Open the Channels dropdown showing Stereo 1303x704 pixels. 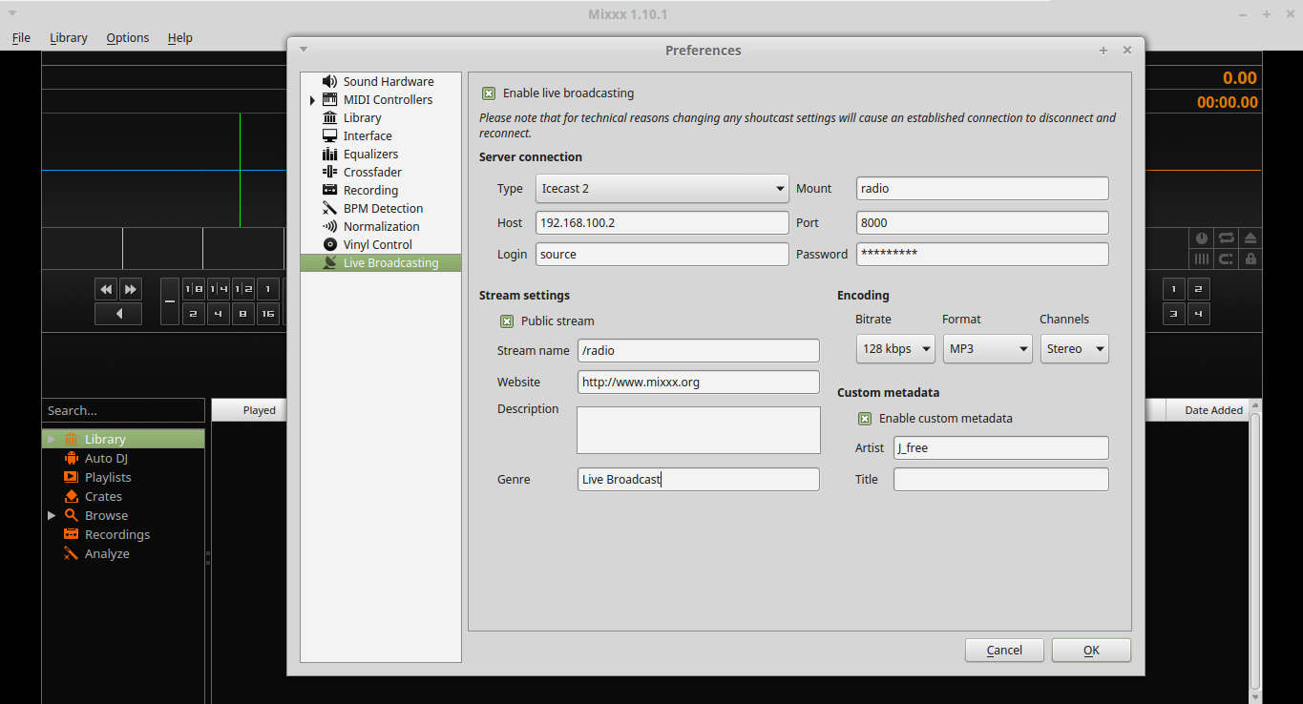pyautogui.click(x=1075, y=349)
